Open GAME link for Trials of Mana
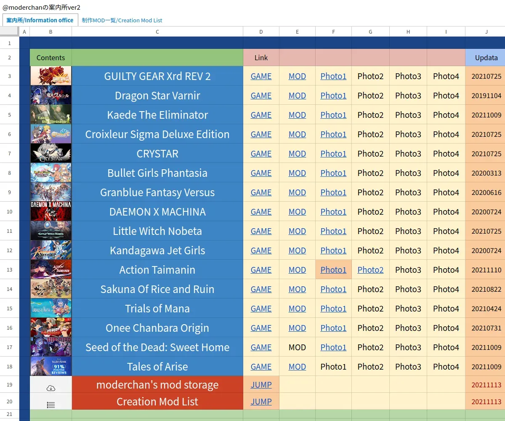The image size is (505, 421). (x=261, y=309)
